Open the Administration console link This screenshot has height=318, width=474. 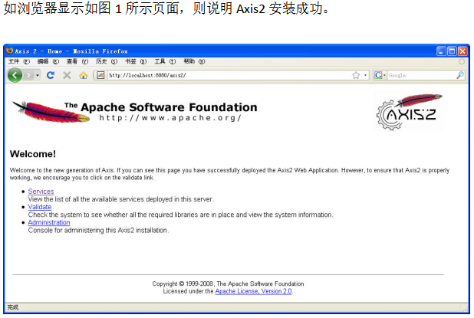click(48, 222)
